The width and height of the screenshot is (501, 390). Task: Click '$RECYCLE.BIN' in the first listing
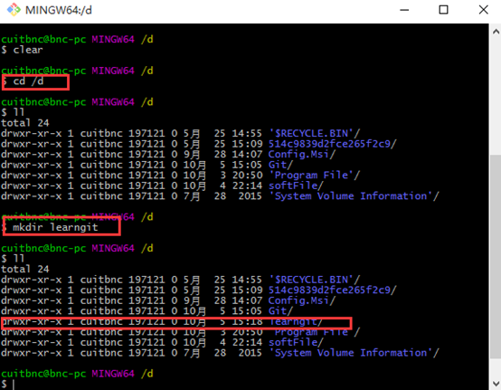pyautogui.click(x=315, y=133)
